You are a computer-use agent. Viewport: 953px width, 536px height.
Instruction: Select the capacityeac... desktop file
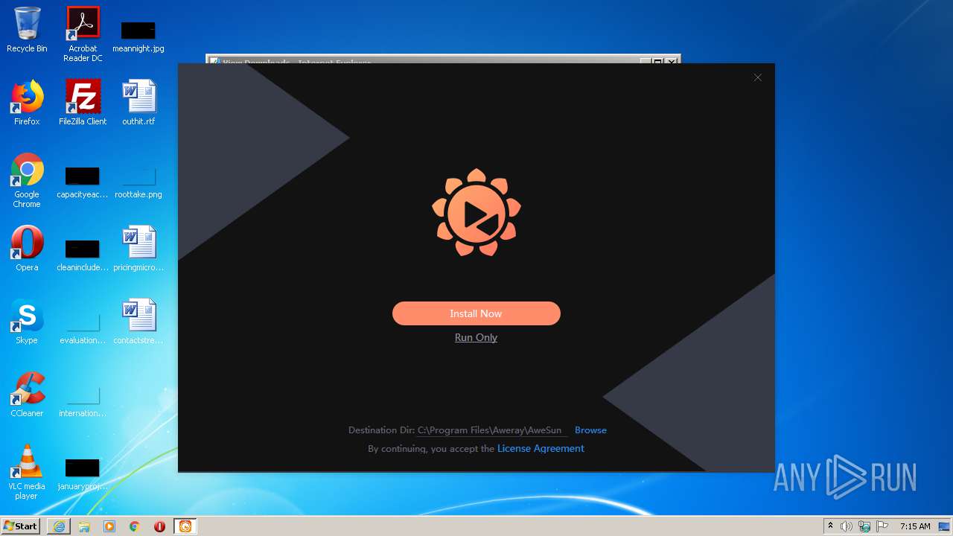click(x=83, y=183)
